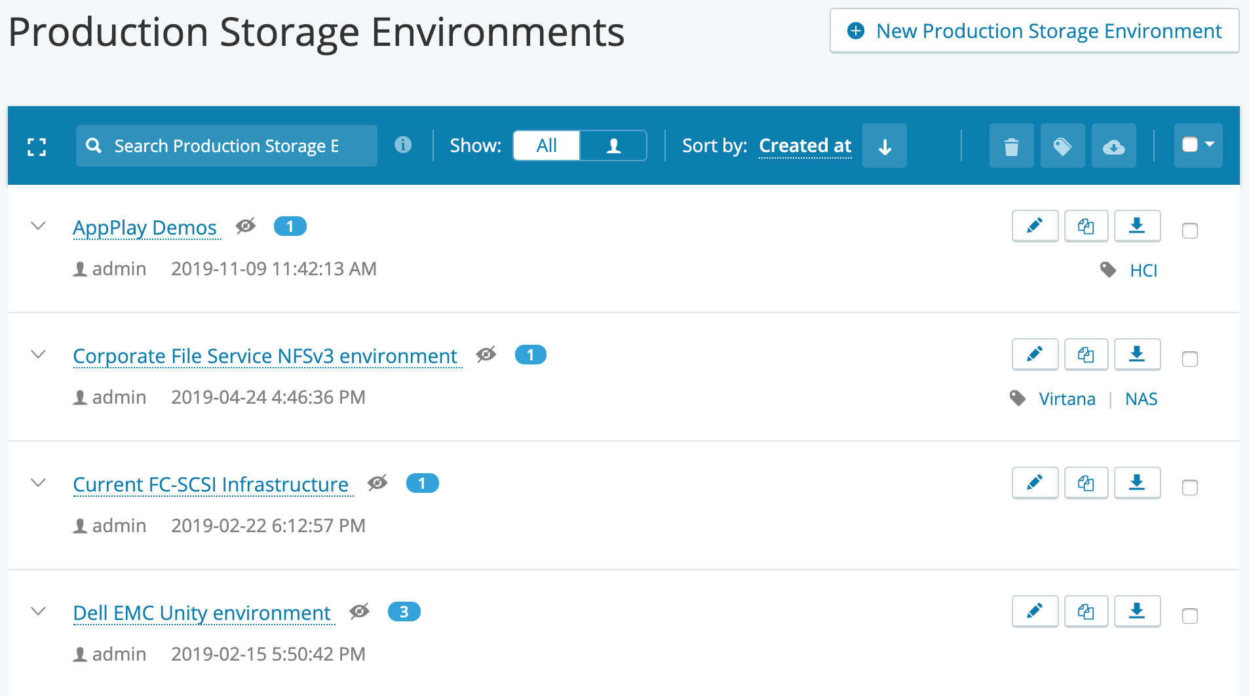Screen dimensions: 1249x696
Task: Check the AppPlay Demos checkbox
Action: click(x=1190, y=231)
